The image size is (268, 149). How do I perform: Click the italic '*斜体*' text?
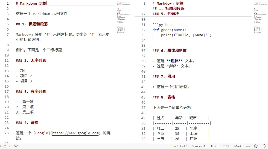click(x=173, y=66)
